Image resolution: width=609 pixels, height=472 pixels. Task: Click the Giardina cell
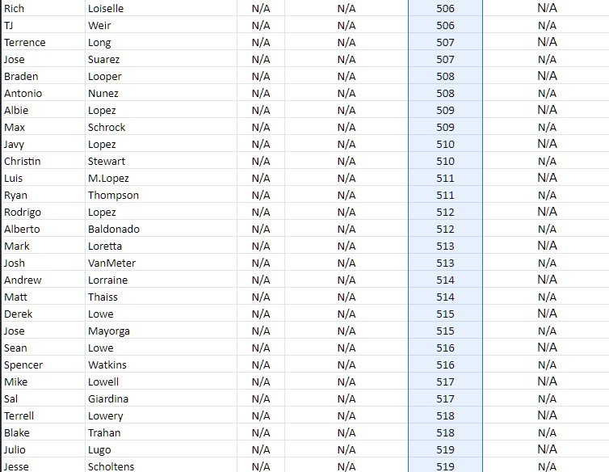click(x=161, y=398)
